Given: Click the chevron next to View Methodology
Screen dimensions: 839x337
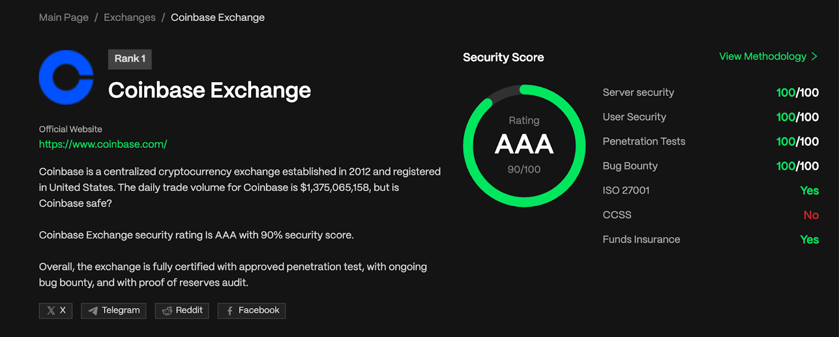Looking at the screenshot, I should pos(814,56).
